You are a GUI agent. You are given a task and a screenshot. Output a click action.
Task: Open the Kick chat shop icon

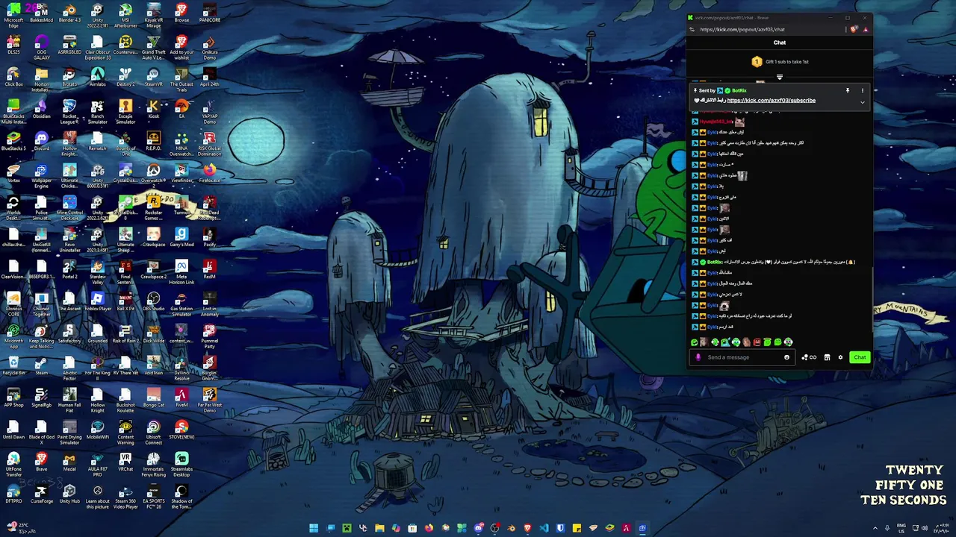point(827,357)
